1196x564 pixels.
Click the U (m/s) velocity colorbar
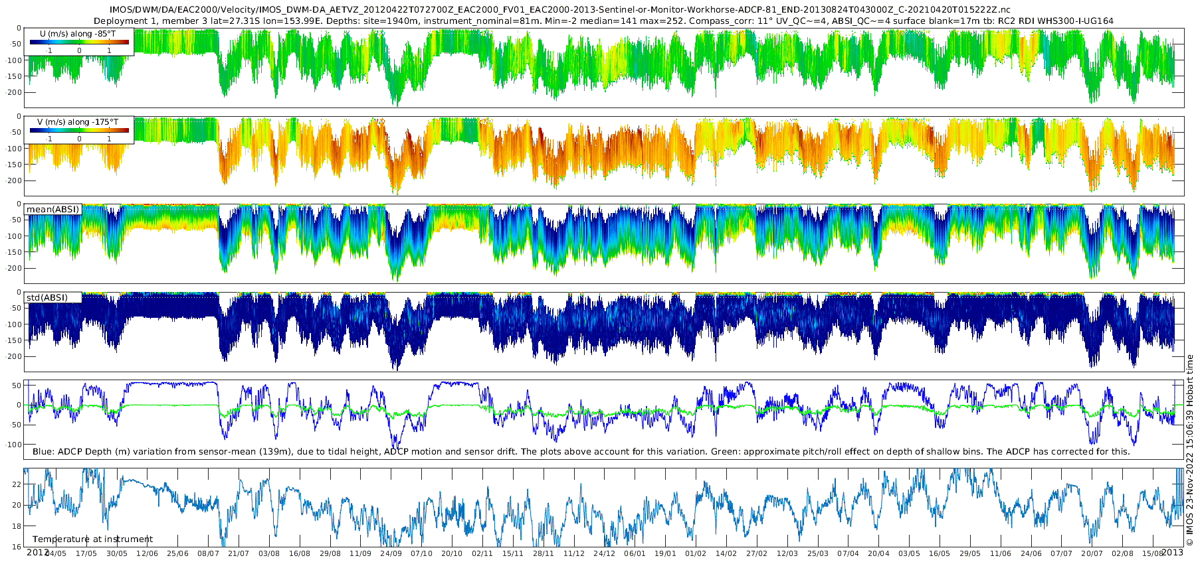click(79, 42)
